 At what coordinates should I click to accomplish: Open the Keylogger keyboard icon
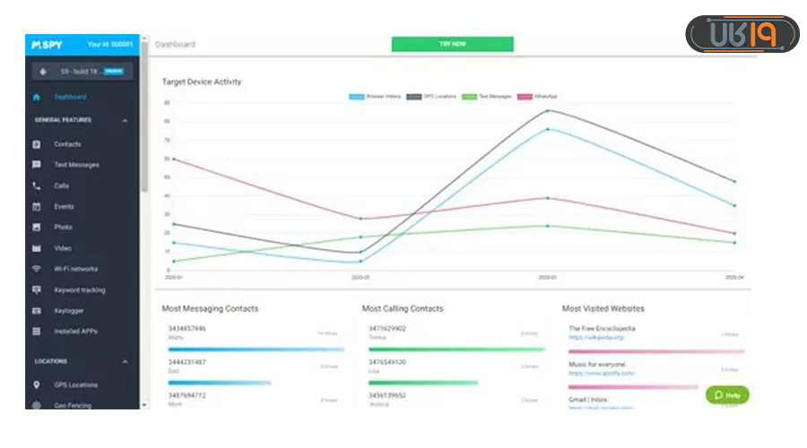[x=37, y=311]
